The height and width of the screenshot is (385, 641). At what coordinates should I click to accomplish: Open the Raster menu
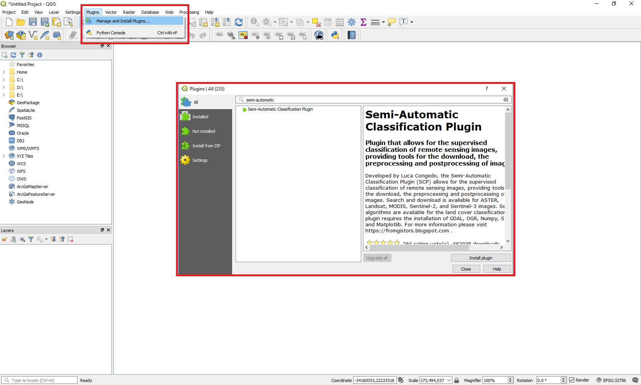pos(129,12)
